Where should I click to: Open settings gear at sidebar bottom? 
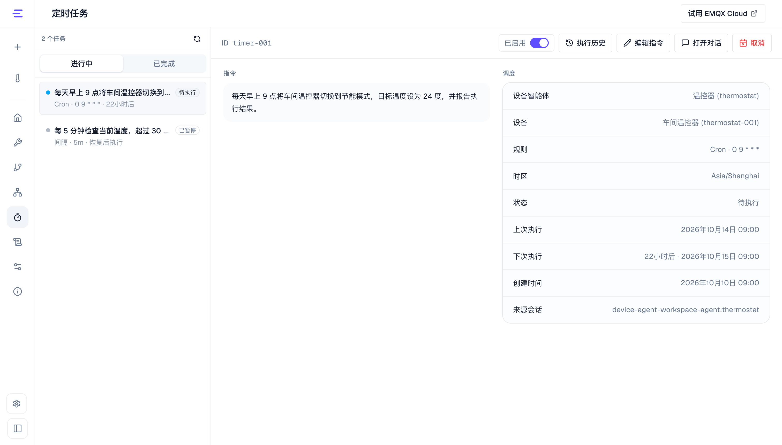(17, 404)
